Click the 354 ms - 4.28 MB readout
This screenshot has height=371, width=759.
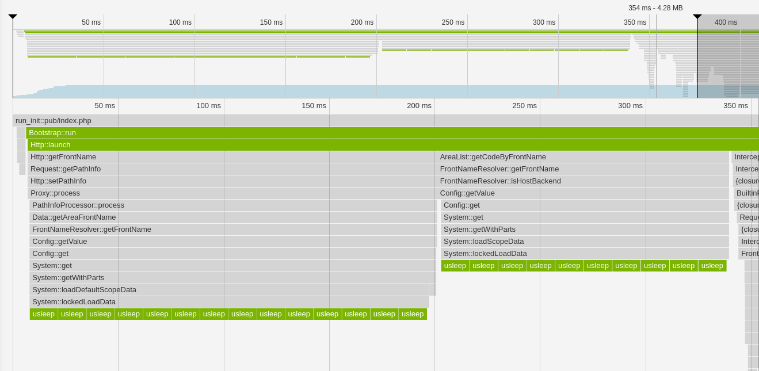click(x=655, y=8)
